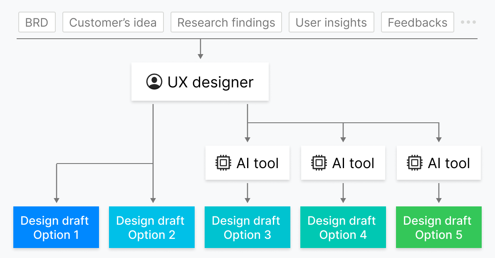The height and width of the screenshot is (258, 495).
Task: Click the AI tool label above Option 4
Action: click(x=353, y=163)
